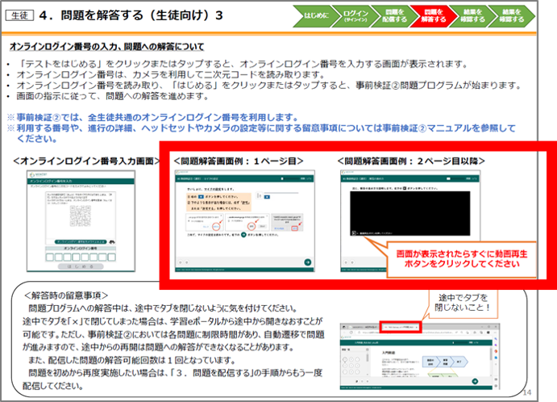Click the green next arrow on page 1 example

[x=306, y=262]
